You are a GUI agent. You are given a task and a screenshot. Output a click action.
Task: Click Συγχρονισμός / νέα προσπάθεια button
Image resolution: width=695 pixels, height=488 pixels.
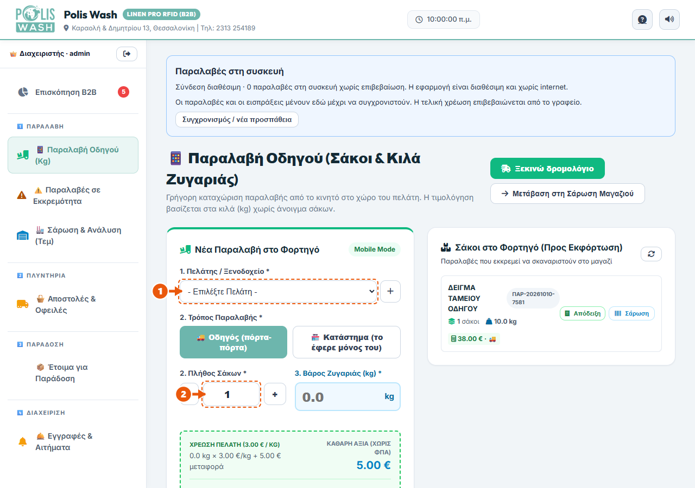237,119
